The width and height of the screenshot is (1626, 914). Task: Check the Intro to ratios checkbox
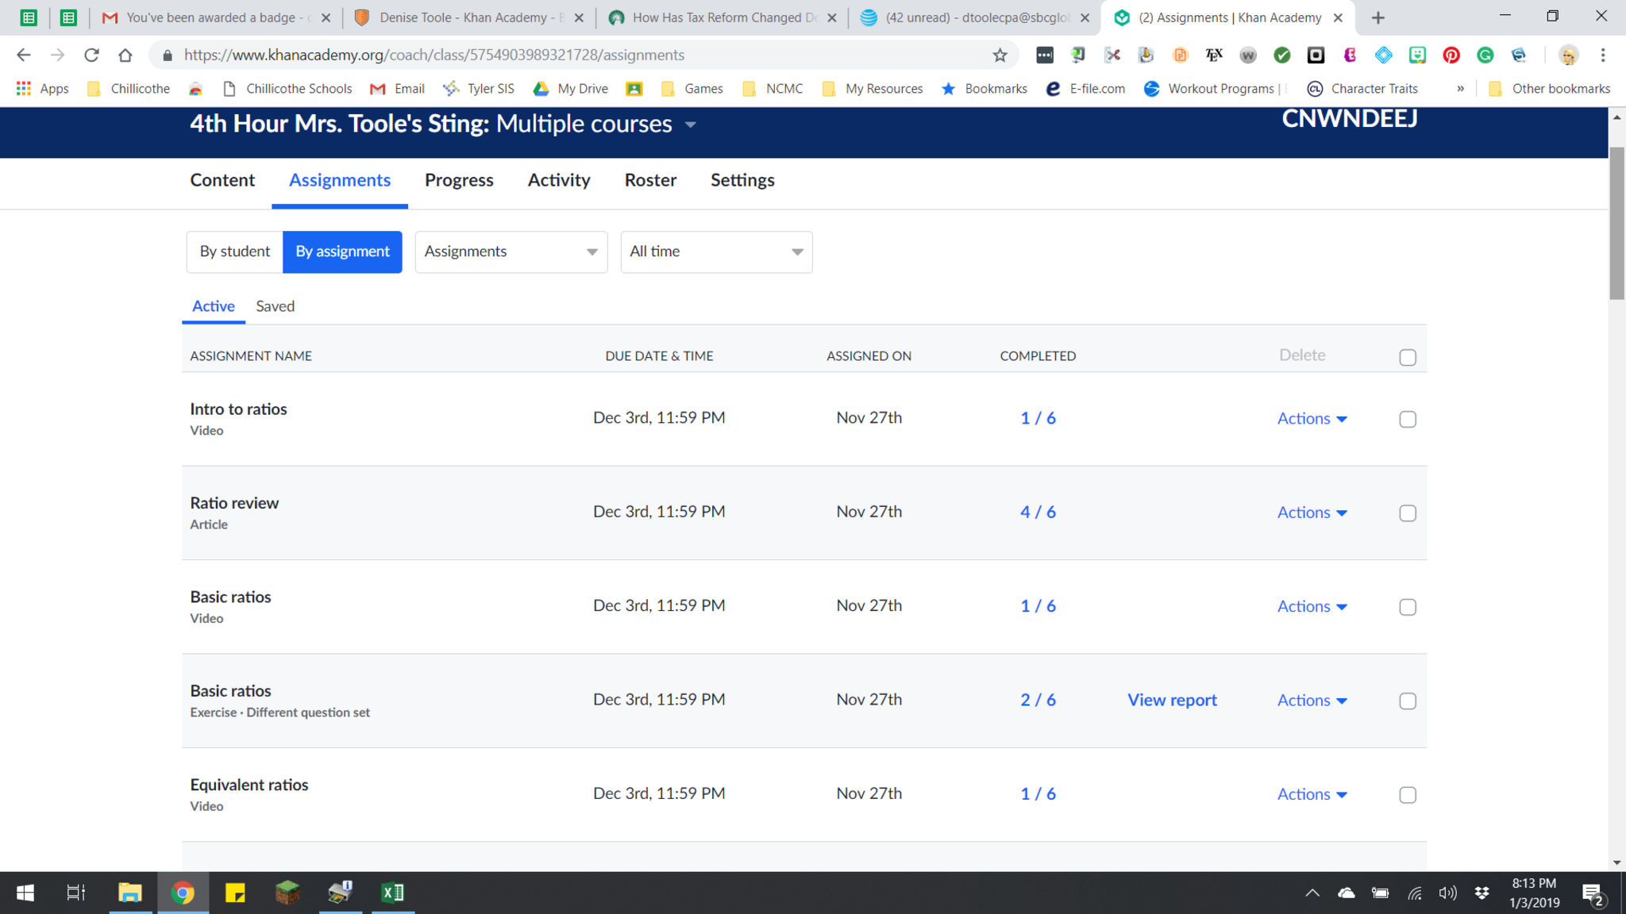(1407, 419)
